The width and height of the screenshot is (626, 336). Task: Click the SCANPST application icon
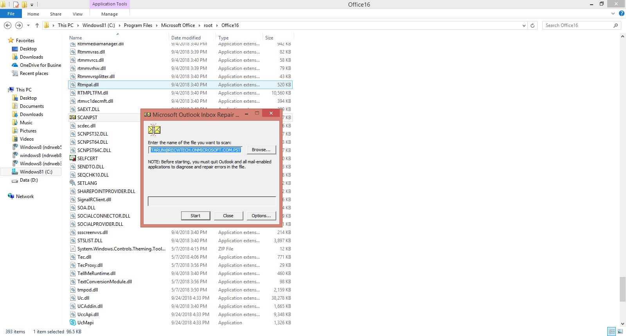72,117
